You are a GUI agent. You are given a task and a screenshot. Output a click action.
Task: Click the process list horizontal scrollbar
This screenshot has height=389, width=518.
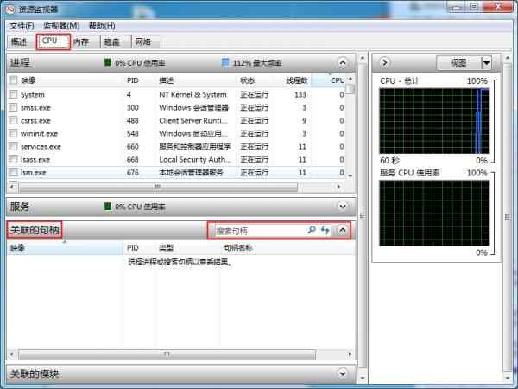(x=158, y=188)
